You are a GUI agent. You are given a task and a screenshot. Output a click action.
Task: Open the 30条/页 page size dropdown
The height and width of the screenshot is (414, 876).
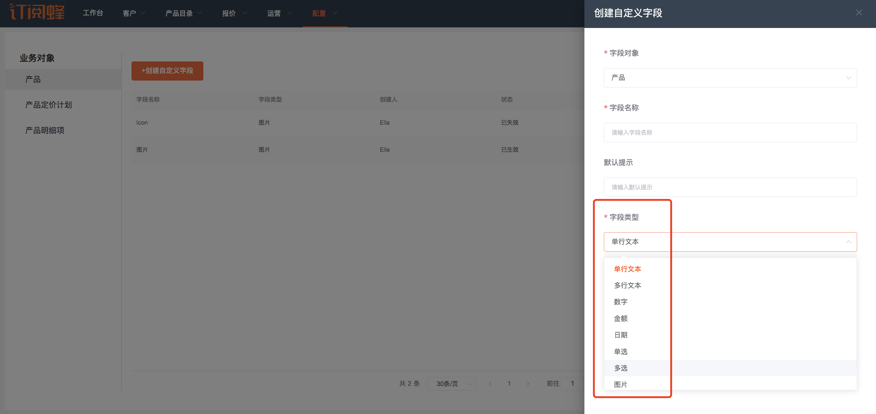(x=451, y=384)
